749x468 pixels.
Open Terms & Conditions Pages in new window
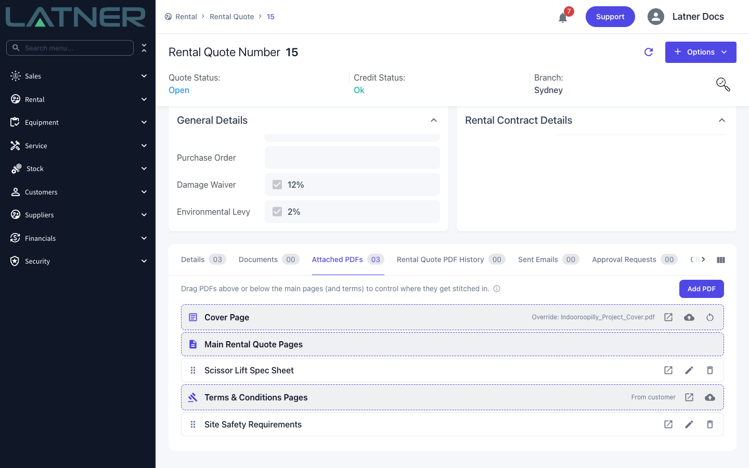click(x=689, y=397)
